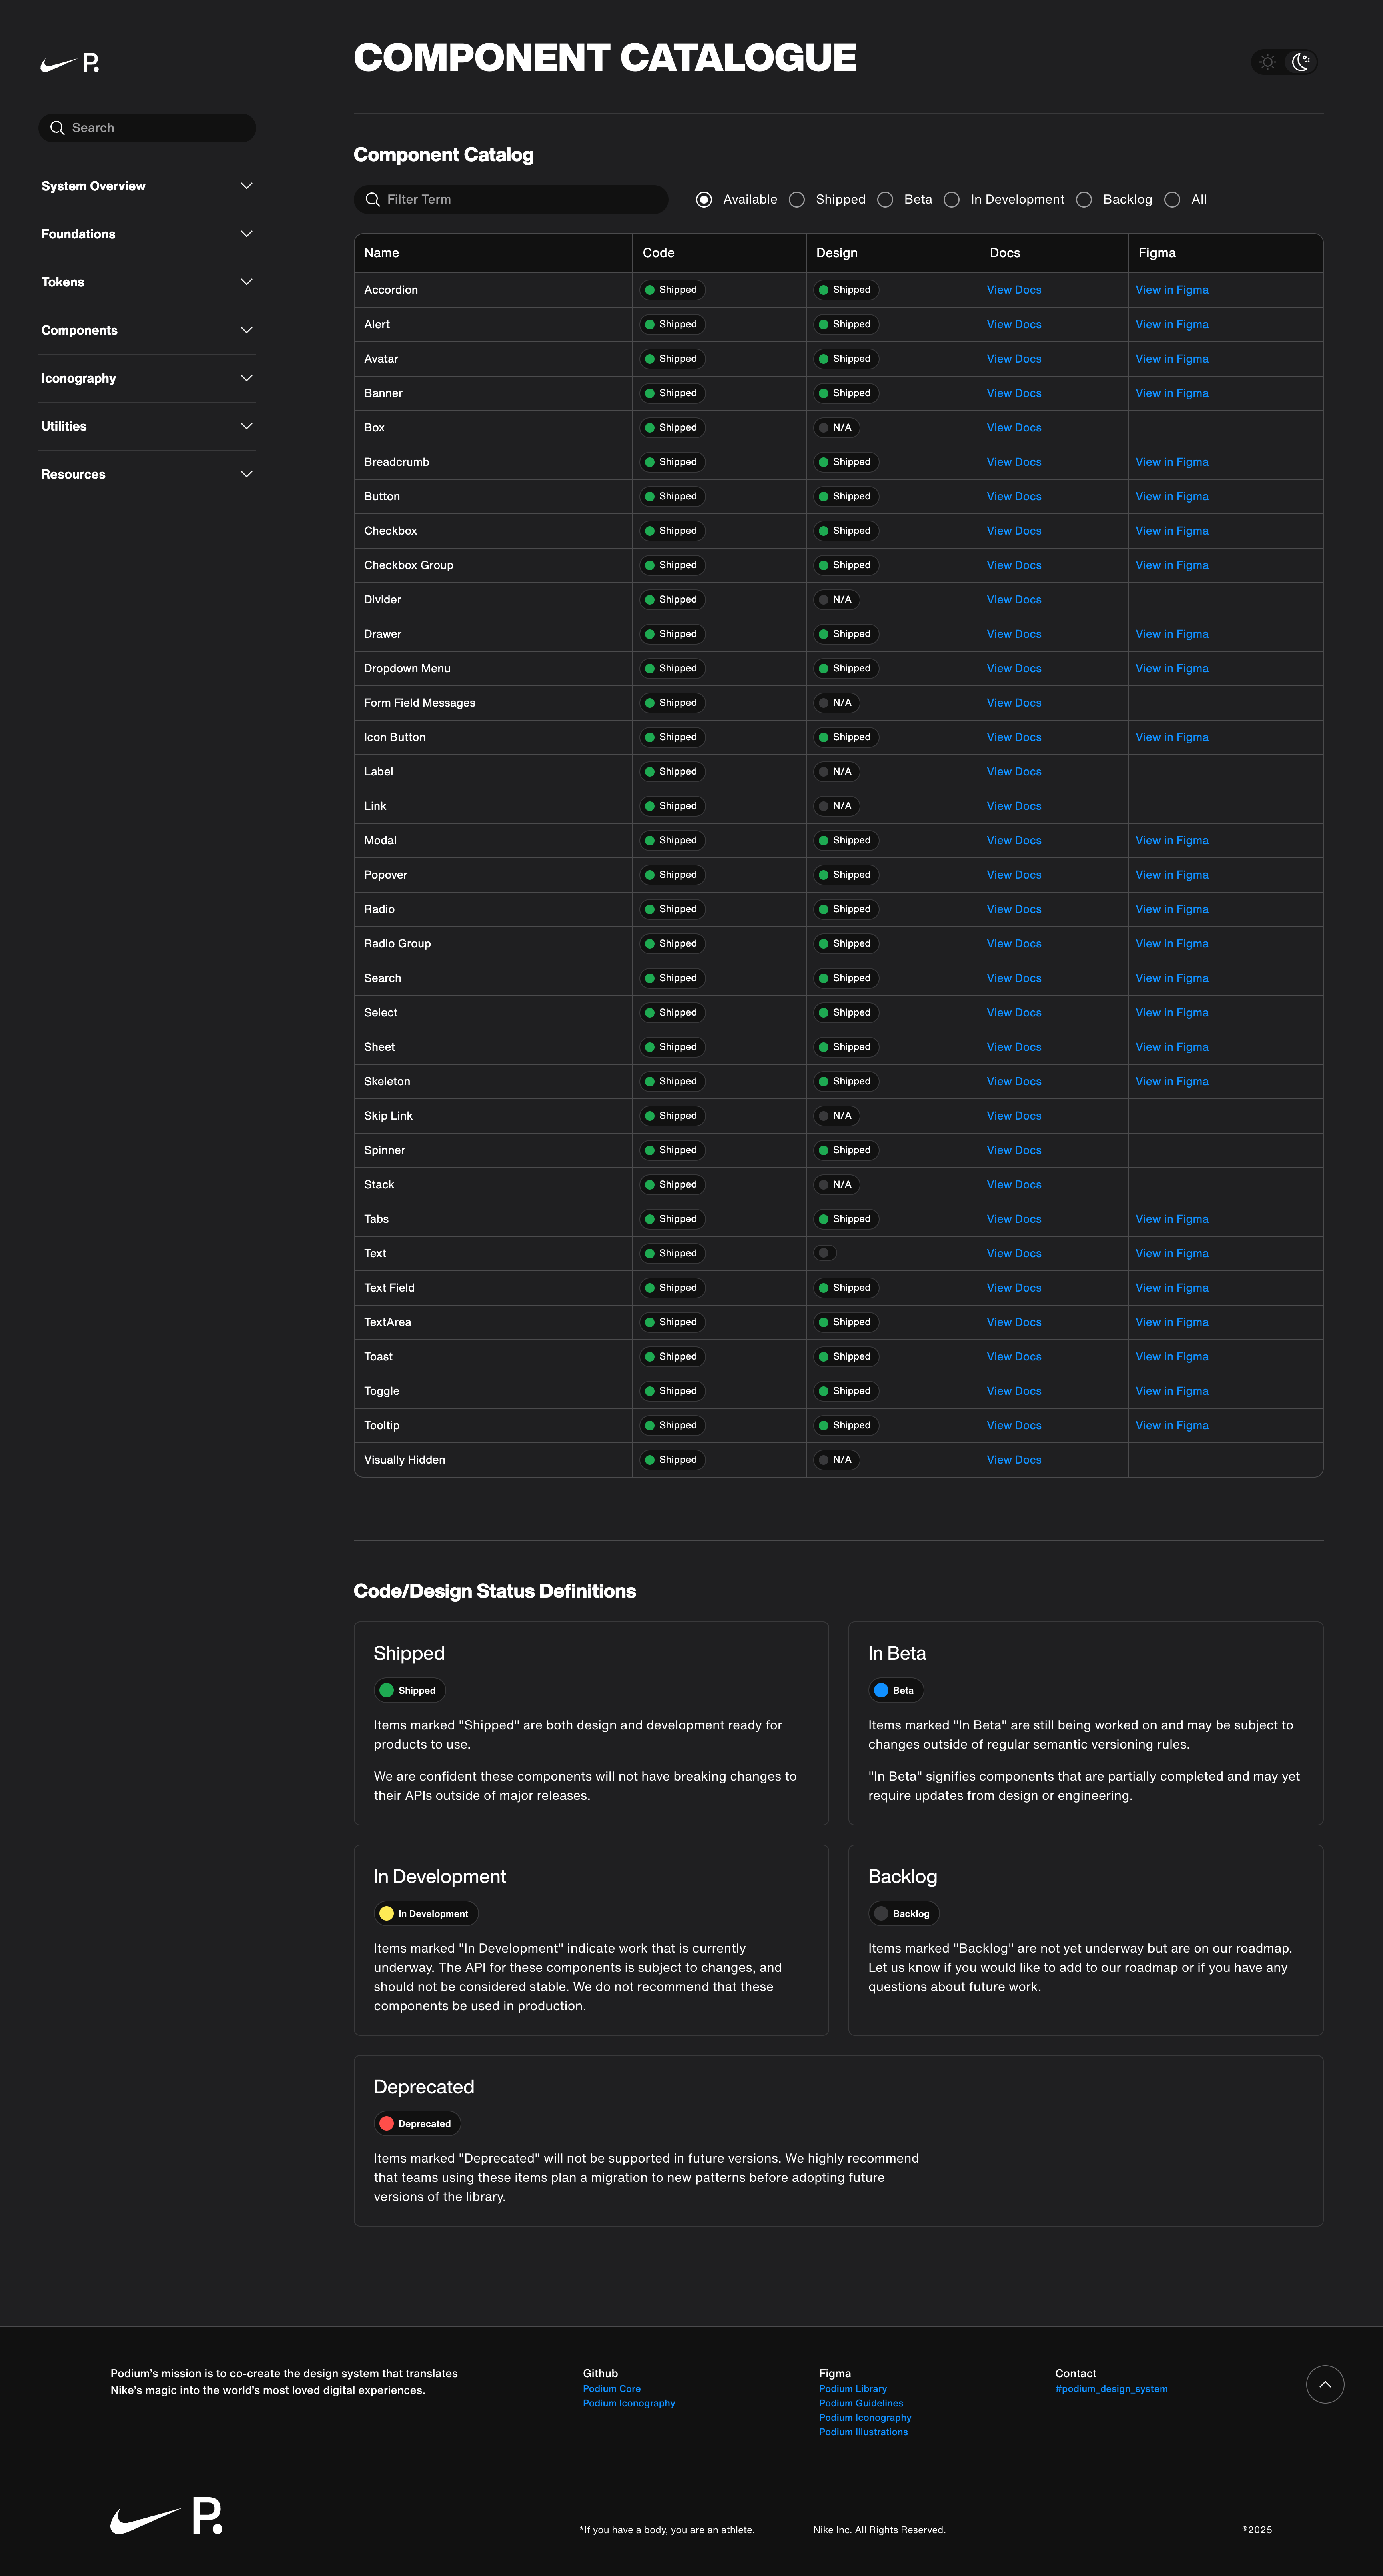Expand the Resources chevron
The image size is (1383, 2576).
[x=246, y=474]
